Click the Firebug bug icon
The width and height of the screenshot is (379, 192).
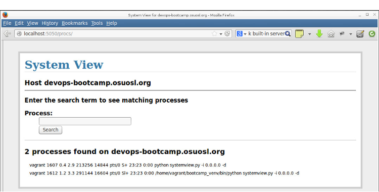(342, 34)
